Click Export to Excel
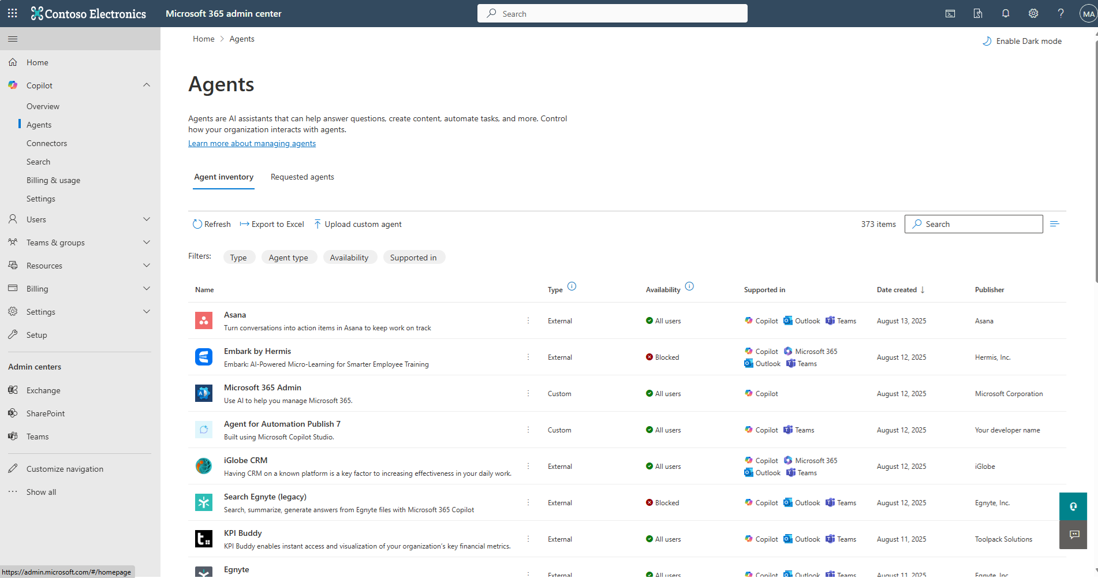The height and width of the screenshot is (578, 1098). tap(272, 224)
